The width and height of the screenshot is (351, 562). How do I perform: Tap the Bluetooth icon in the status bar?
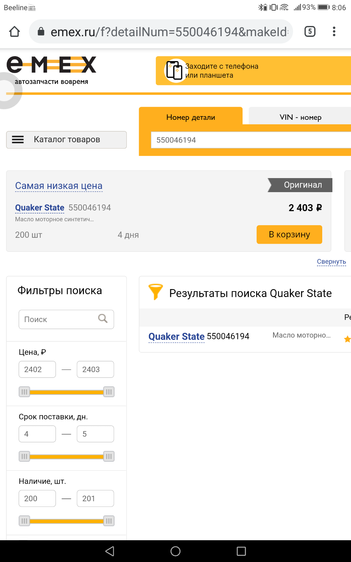261,7
